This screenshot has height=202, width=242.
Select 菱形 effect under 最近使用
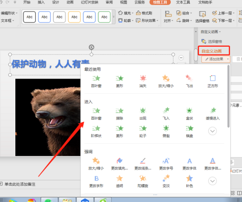(119, 82)
